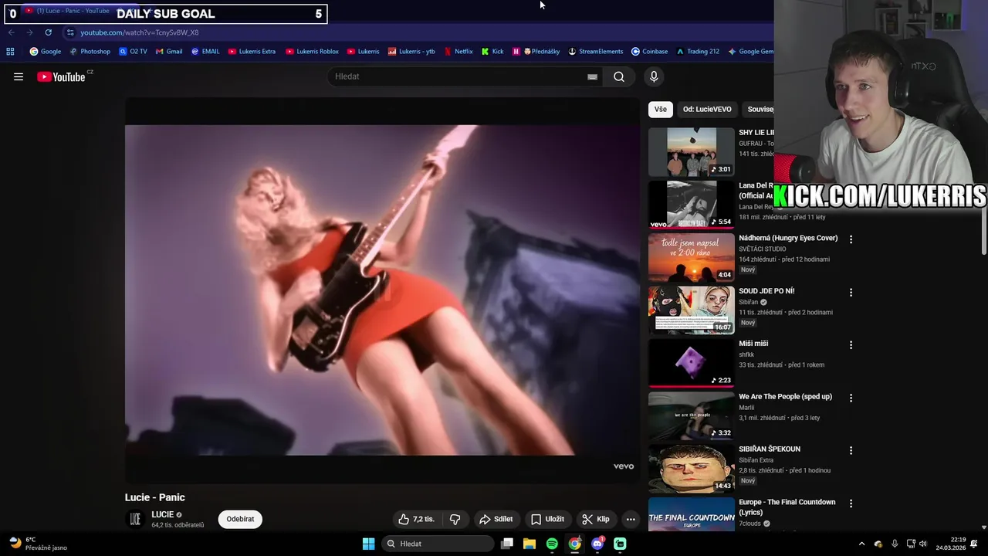Open the Lukerris Extra bookmark
The width and height of the screenshot is (988, 556).
252,52
